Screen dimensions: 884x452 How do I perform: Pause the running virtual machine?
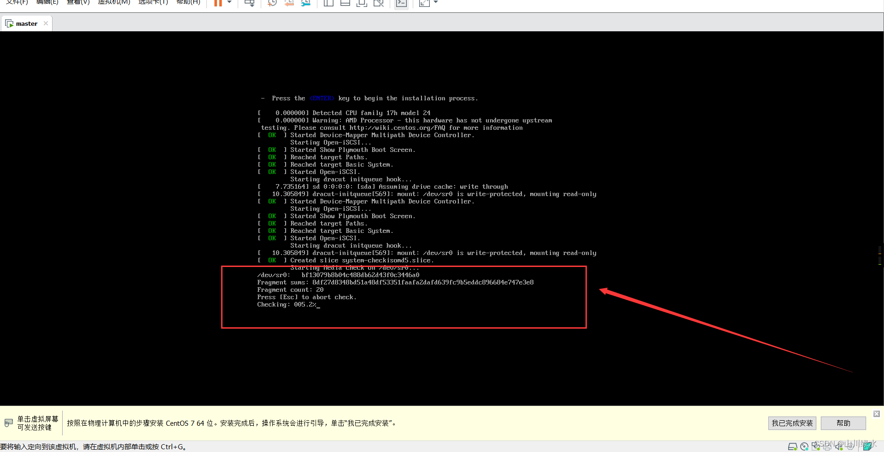[x=218, y=3]
